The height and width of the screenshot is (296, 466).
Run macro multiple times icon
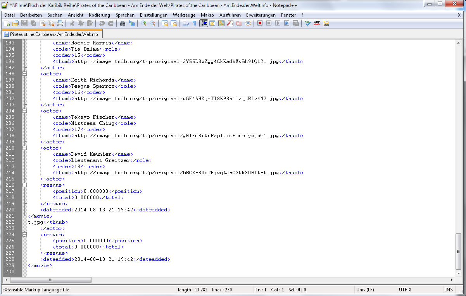(x=287, y=24)
